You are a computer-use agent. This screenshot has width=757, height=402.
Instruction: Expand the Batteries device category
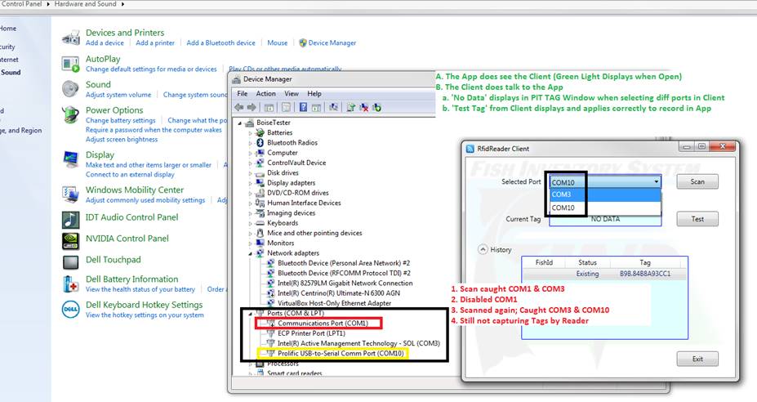(x=252, y=132)
